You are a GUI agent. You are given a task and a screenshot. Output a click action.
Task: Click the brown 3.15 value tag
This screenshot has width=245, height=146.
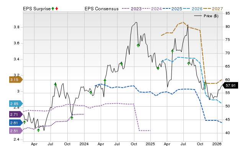pyautogui.click(x=16, y=80)
